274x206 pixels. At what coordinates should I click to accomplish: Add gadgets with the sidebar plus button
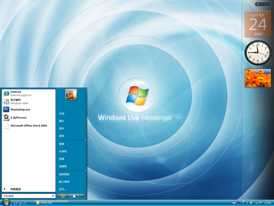point(258,4)
